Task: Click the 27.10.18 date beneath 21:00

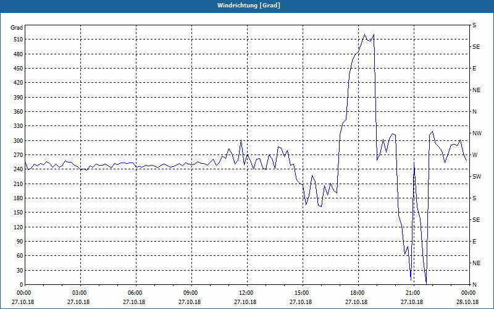Action: (411, 302)
